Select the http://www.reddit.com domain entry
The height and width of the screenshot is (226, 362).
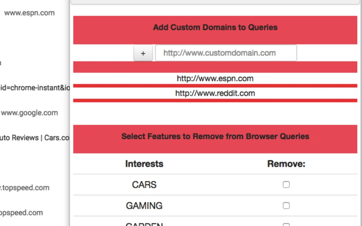coord(215,93)
